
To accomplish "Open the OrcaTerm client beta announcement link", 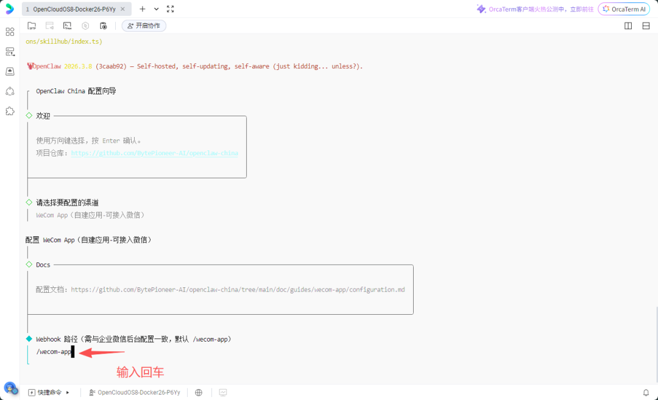I will click(536, 9).
